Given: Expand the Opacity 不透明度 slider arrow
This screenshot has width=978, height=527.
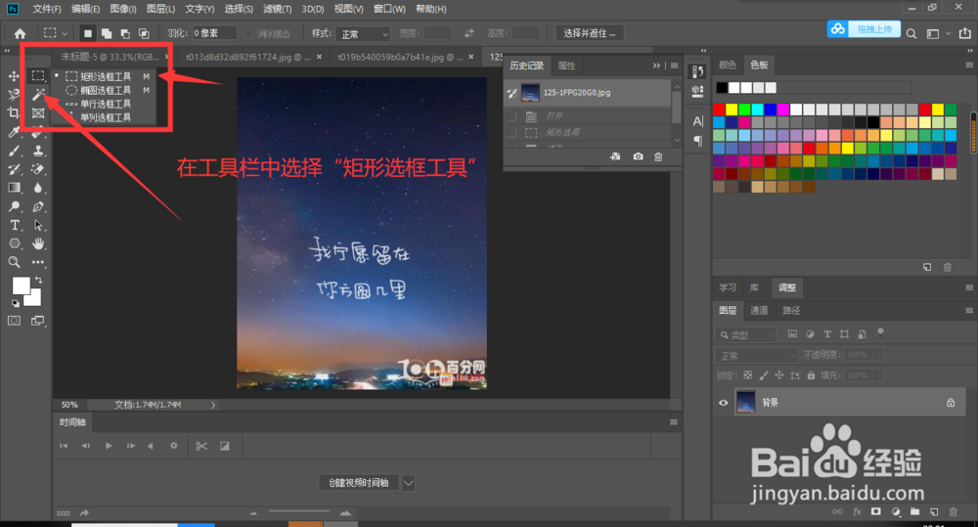Looking at the screenshot, I should click(x=877, y=355).
